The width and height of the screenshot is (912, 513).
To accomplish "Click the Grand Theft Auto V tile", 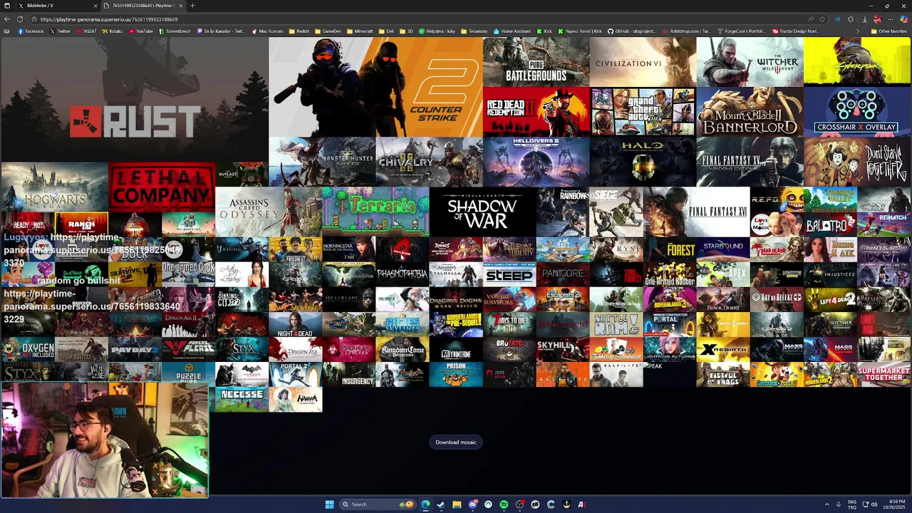I will 643,112.
